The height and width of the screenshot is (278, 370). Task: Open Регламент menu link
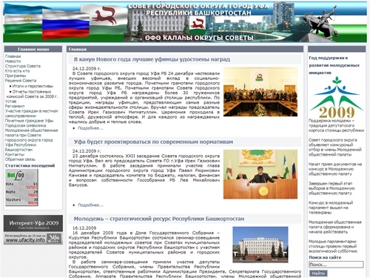click(15, 106)
